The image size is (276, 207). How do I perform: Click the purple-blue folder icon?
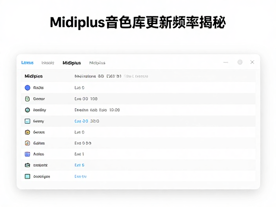coord(27,154)
